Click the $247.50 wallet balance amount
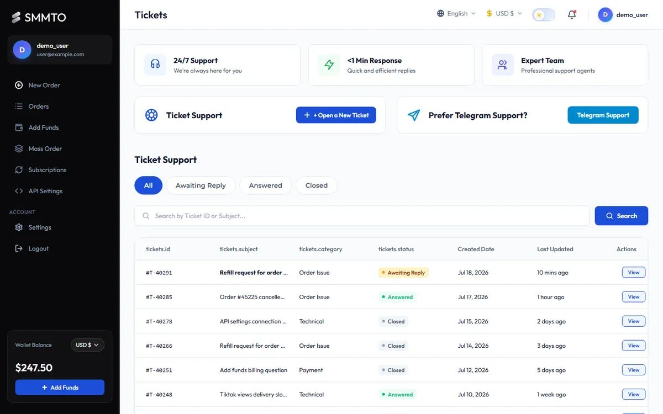The height and width of the screenshot is (414, 663). [34, 368]
